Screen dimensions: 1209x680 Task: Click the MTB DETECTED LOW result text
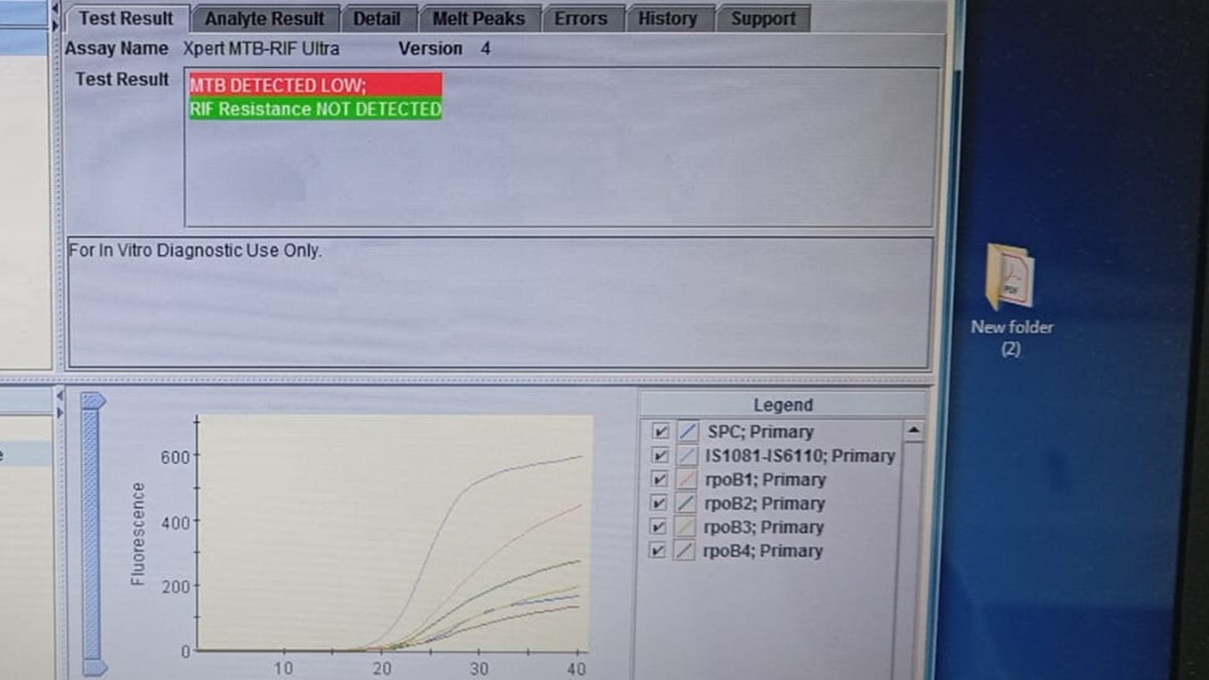point(278,85)
